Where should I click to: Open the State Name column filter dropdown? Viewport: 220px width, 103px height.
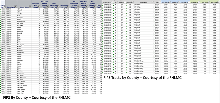point(16,7)
